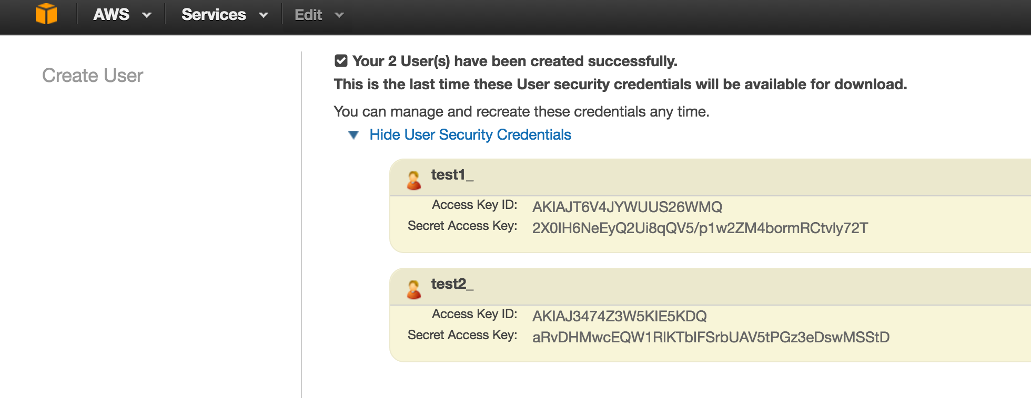Collapse credentials using the blue triangle

[x=353, y=135]
